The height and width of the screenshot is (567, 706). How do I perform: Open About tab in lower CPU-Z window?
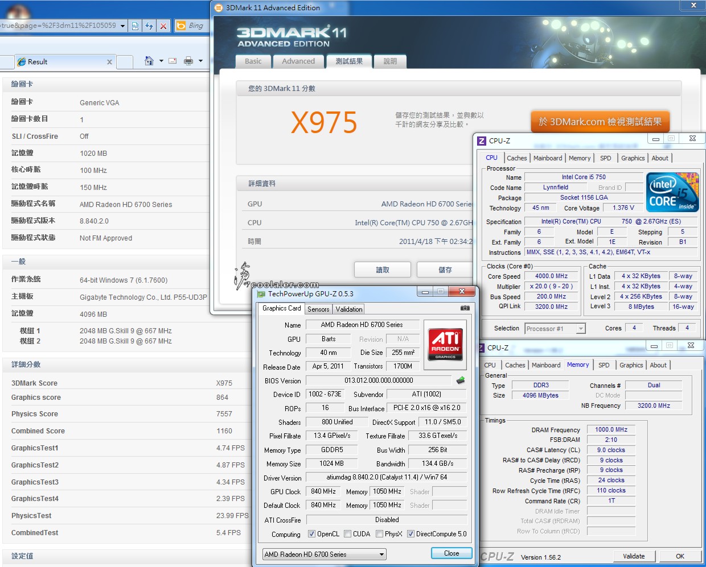point(658,365)
